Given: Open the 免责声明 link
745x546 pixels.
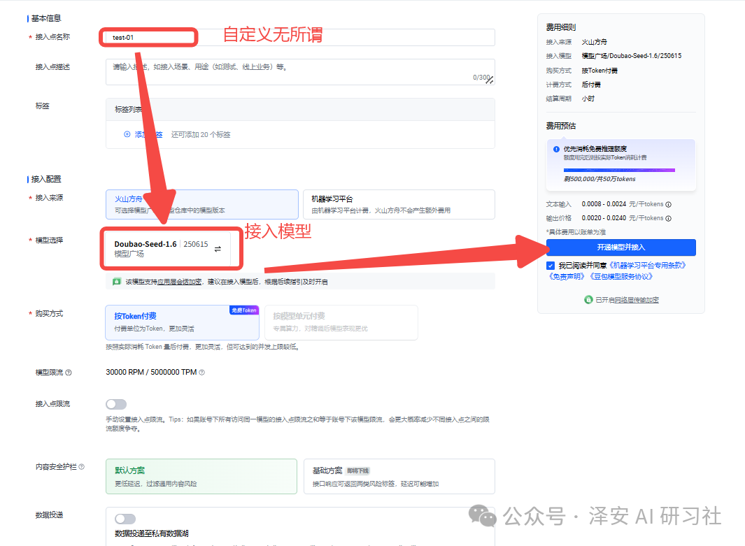Looking at the screenshot, I should pyautogui.click(x=567, y=277).
